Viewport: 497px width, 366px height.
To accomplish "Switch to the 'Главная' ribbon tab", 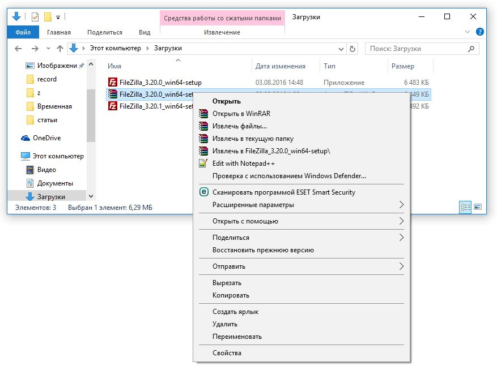I will point(59,32).
